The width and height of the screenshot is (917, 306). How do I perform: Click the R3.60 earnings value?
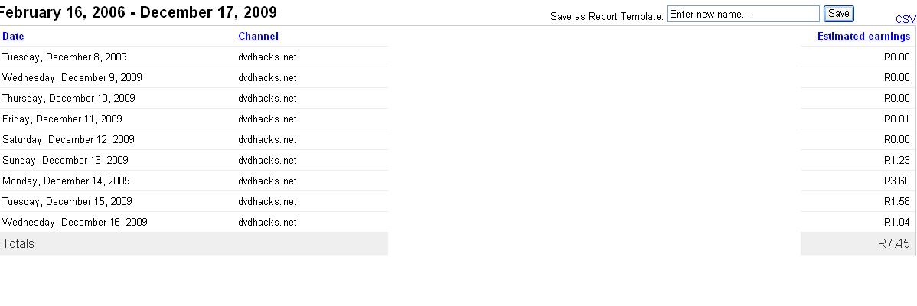(x=896, y=181)
